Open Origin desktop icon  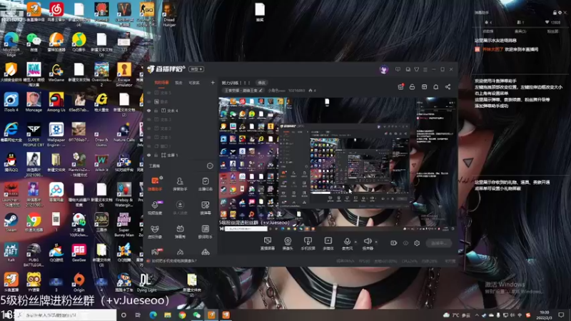(79, 282)
